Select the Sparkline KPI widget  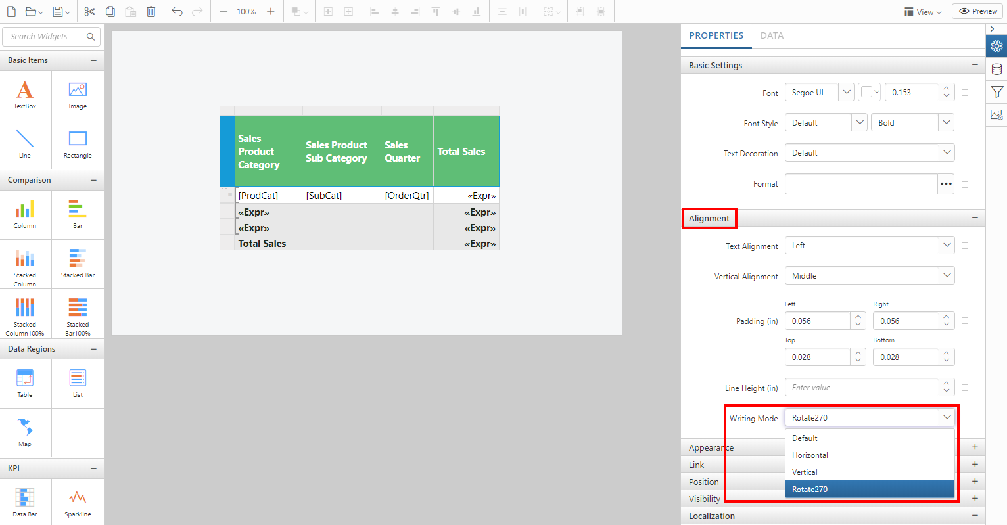click(78, 503)
